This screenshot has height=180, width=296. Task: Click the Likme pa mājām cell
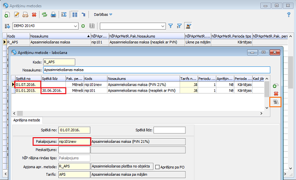198,42
